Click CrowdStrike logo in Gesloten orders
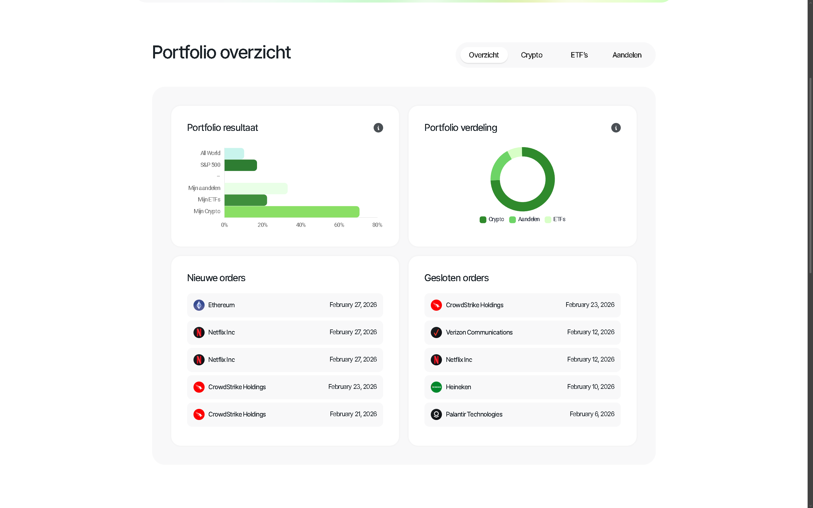813x508 pixels. coord(436,305)
